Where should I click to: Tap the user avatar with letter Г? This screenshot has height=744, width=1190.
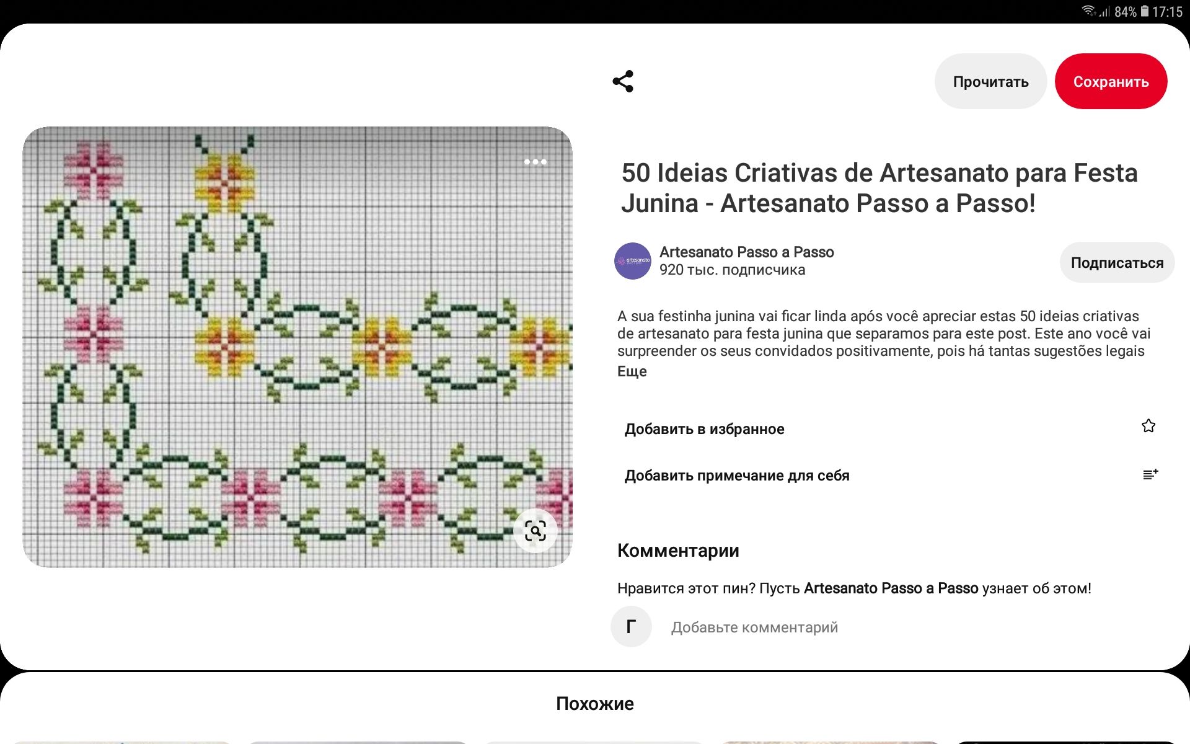coord(631,627)
